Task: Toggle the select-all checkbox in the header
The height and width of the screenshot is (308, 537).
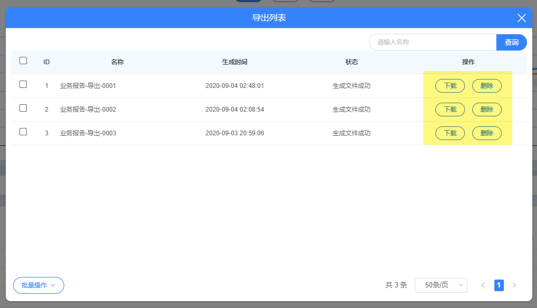Action: (x=23, y=61)
